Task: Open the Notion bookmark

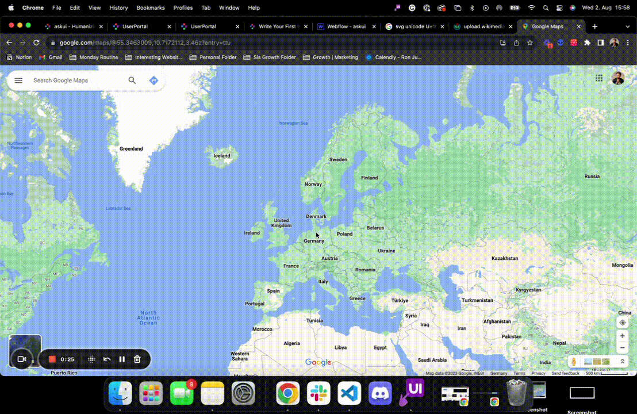Action: pos(19,57)
